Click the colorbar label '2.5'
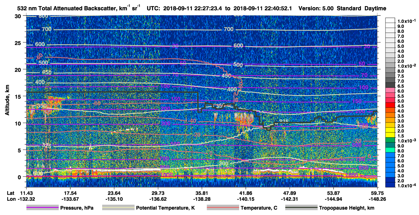 [401, 126]
